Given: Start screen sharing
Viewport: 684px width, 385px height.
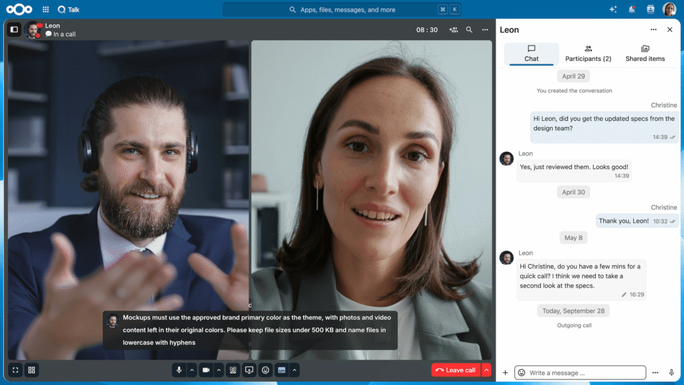Looking at the screenshot, I should tap(249, 370).
